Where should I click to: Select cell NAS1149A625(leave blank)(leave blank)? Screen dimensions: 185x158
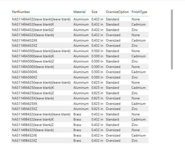[x=41, y=83]
